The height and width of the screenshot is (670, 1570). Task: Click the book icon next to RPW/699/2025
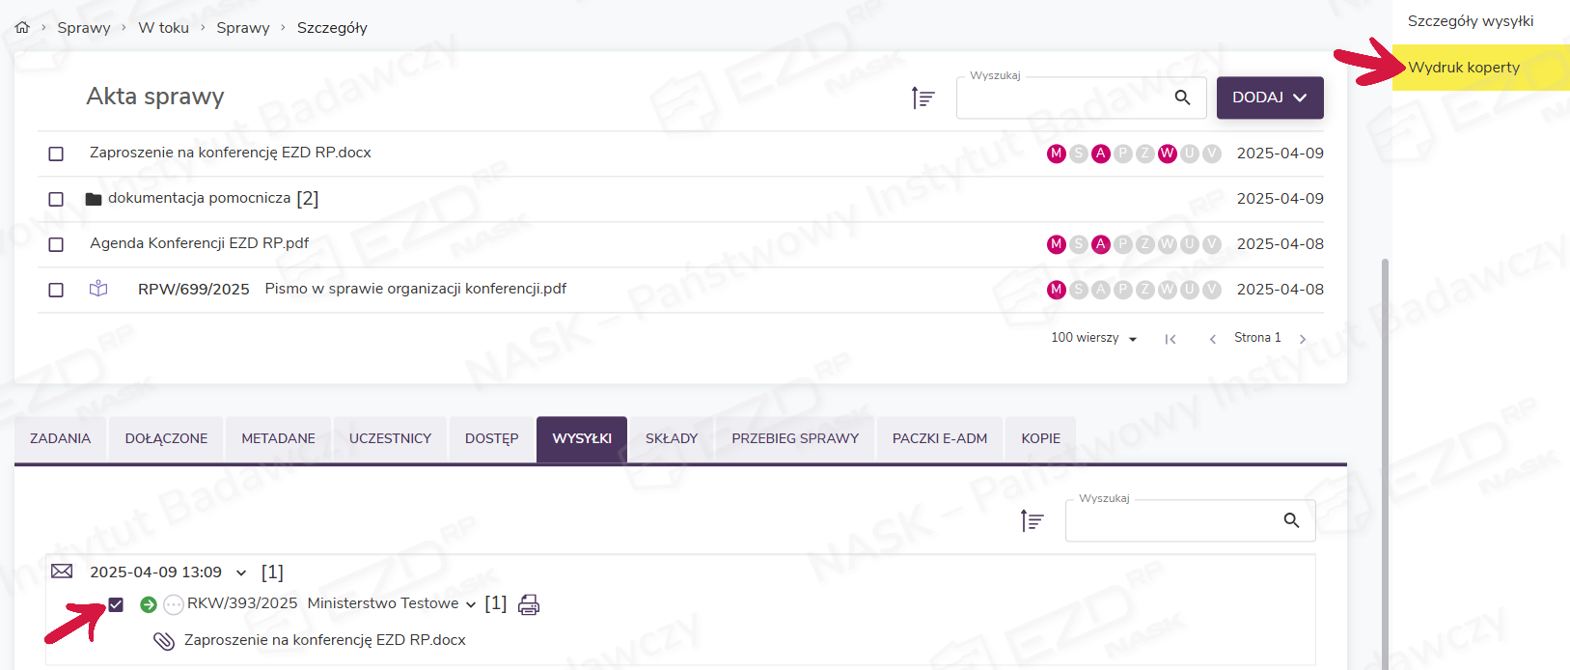98,289
